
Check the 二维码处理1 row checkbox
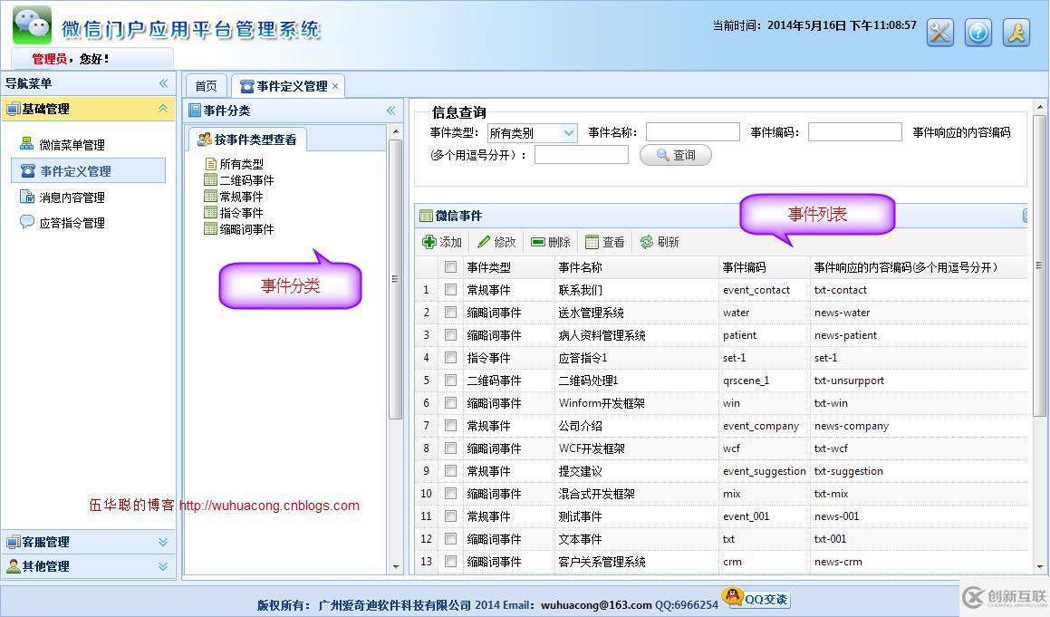(x=450, y=381)
